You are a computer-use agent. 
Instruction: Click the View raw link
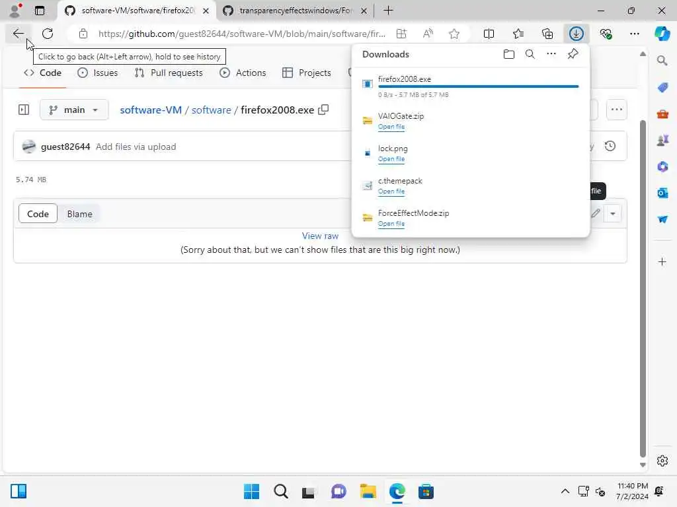click(x=320, y=236)
